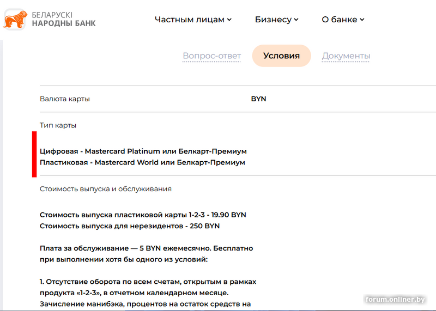Expand the О банке dropdown chevron
The image size is (436, 311).
[362, 20]
